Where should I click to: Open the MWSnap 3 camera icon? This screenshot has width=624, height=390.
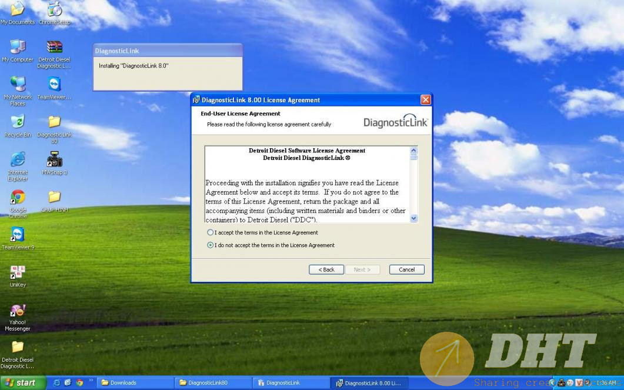(x=54, y=160)
